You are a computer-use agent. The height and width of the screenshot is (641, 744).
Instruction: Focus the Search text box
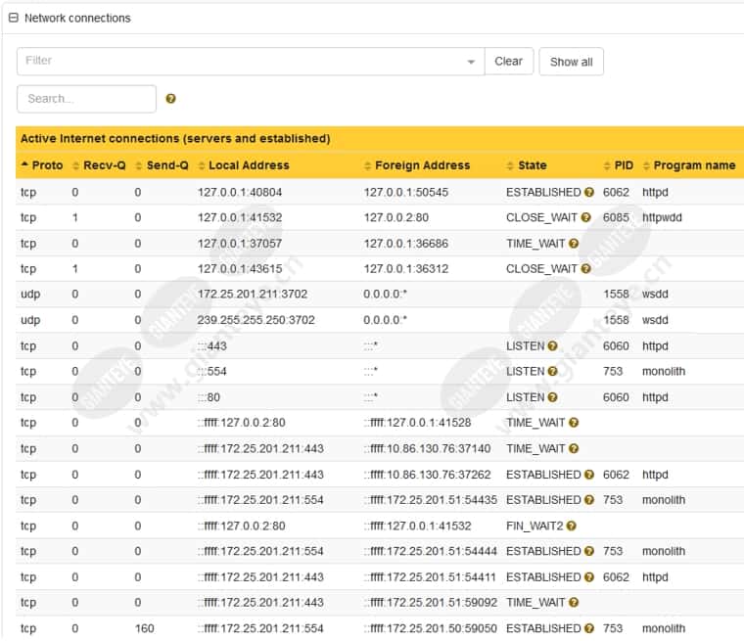(86, 99)
